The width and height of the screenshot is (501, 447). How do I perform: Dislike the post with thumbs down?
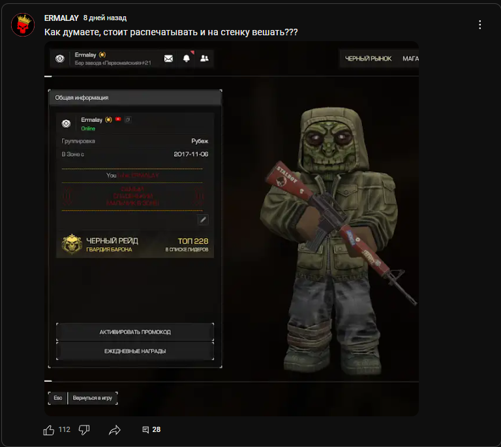84,430
